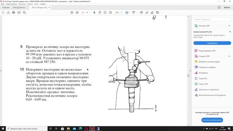Open the sign document tool icon
The width and height of the screenshot is (233, 131).
click(152, 12)
